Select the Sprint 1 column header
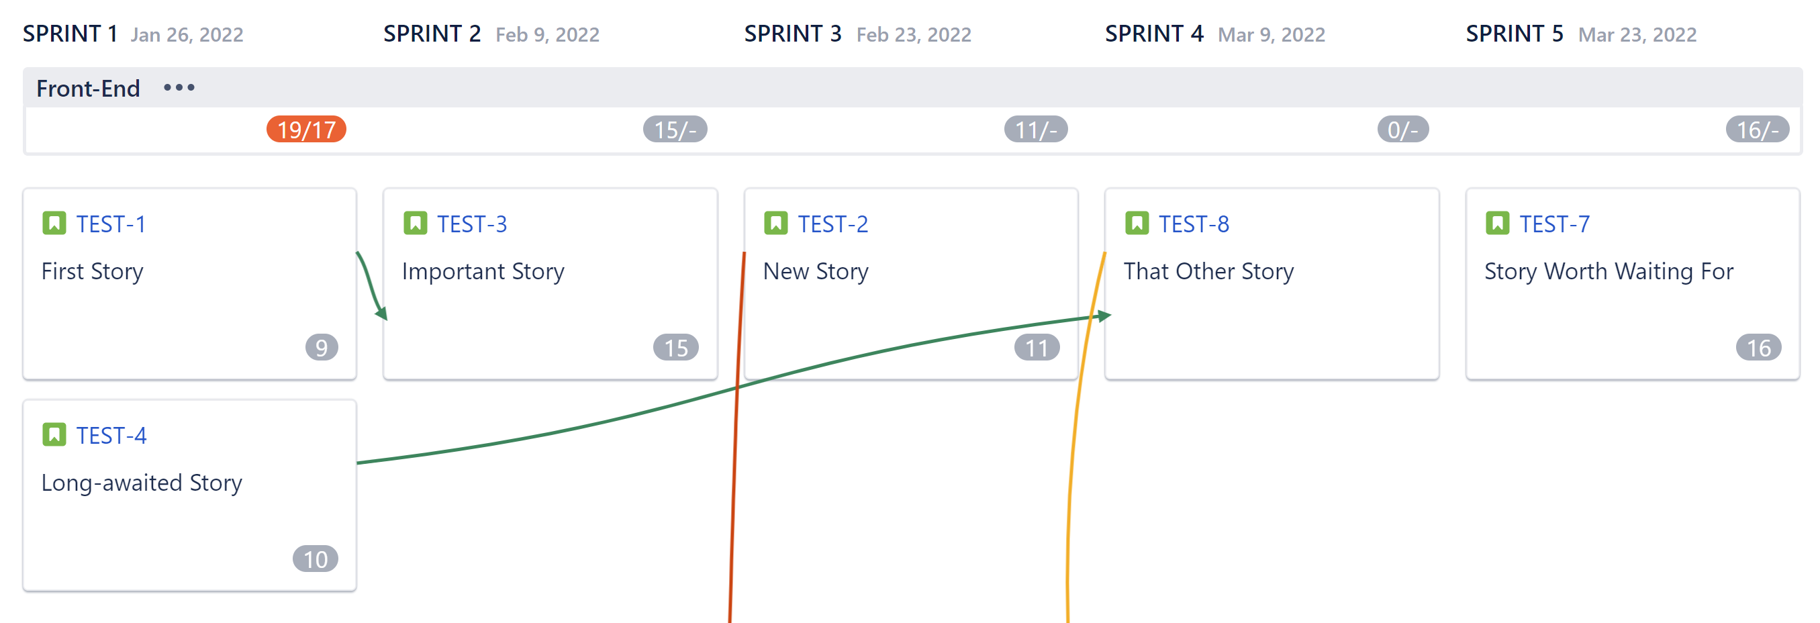Viewport: 1820px width, 623px height. pyautogui.click(x=70, y=32)
